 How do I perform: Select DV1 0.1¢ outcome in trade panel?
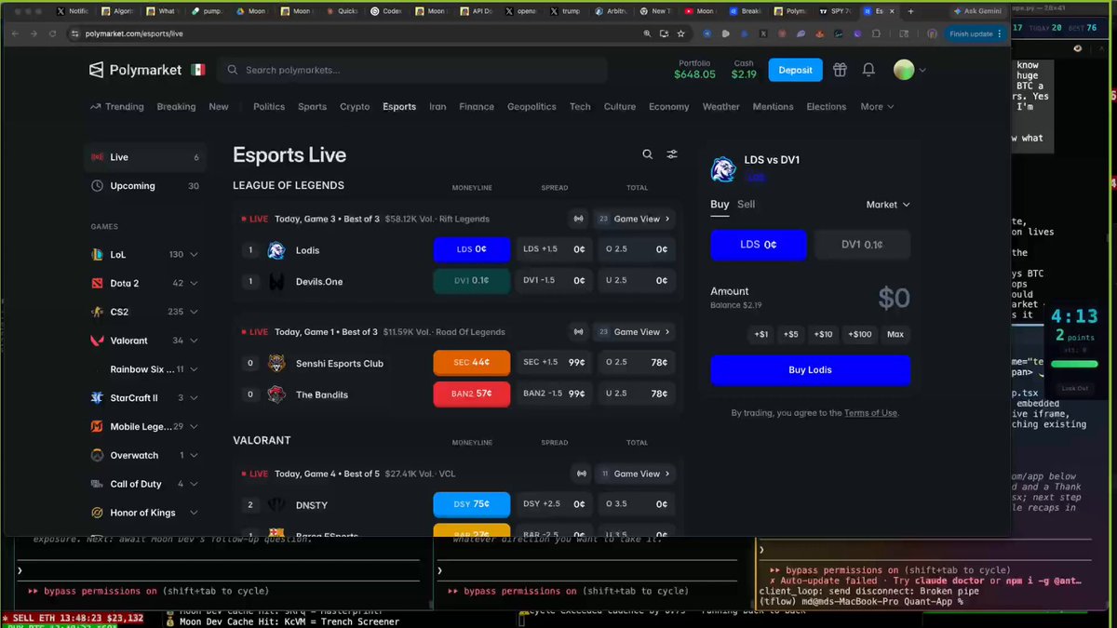pos(862,245)
